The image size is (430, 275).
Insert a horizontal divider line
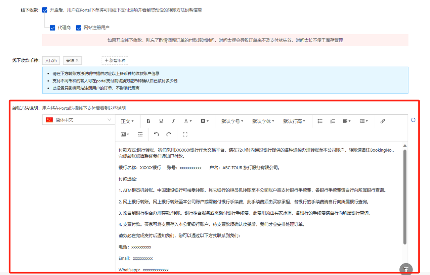pyautogui.click(x=140, y=134)
